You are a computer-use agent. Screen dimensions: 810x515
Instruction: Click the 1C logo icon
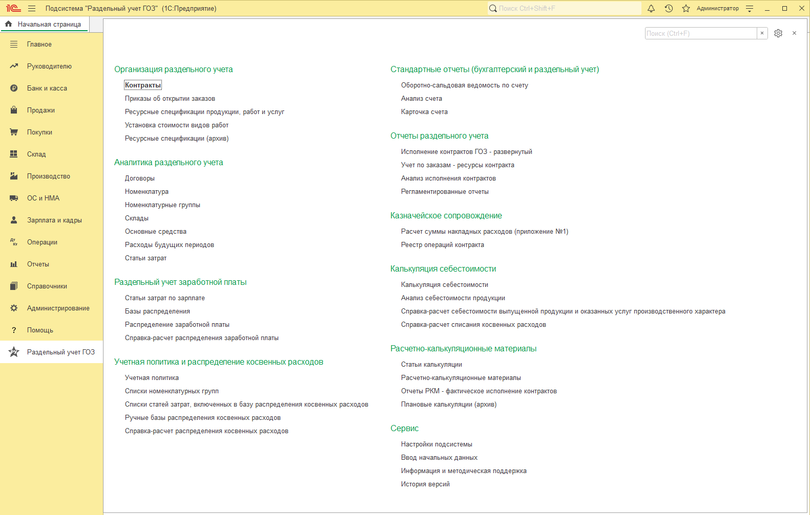13,8
